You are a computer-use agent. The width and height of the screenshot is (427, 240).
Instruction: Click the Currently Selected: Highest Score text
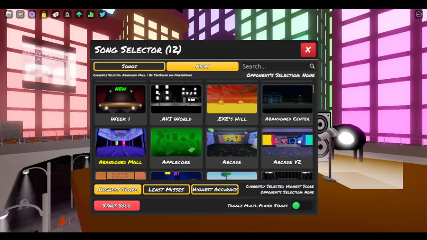(x=279, y=186)
